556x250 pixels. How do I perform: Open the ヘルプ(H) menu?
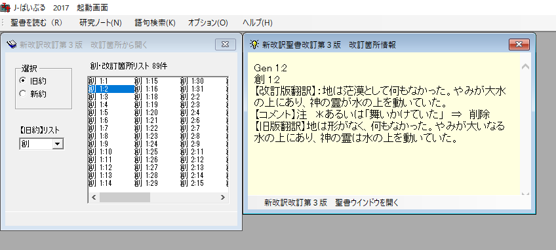pos(258,23)
